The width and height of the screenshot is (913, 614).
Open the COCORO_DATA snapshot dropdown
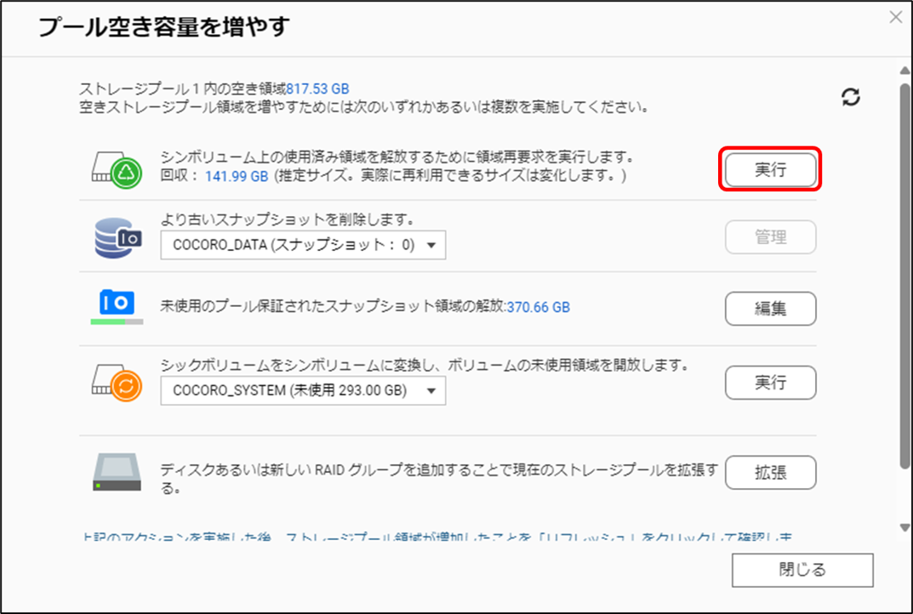[303, 246]
